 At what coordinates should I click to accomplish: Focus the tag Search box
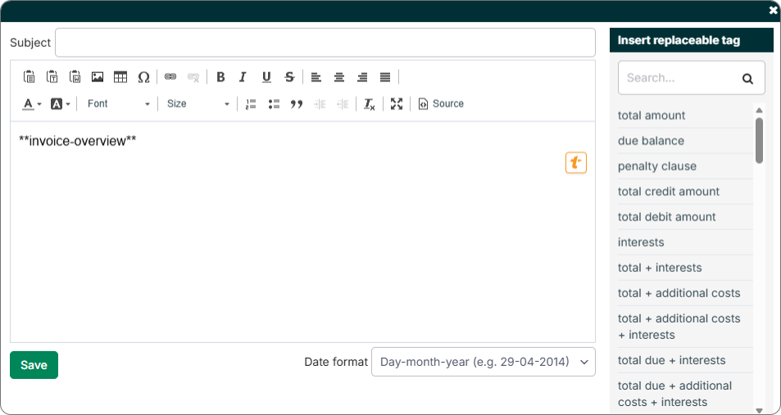click(x=692, y=78)
